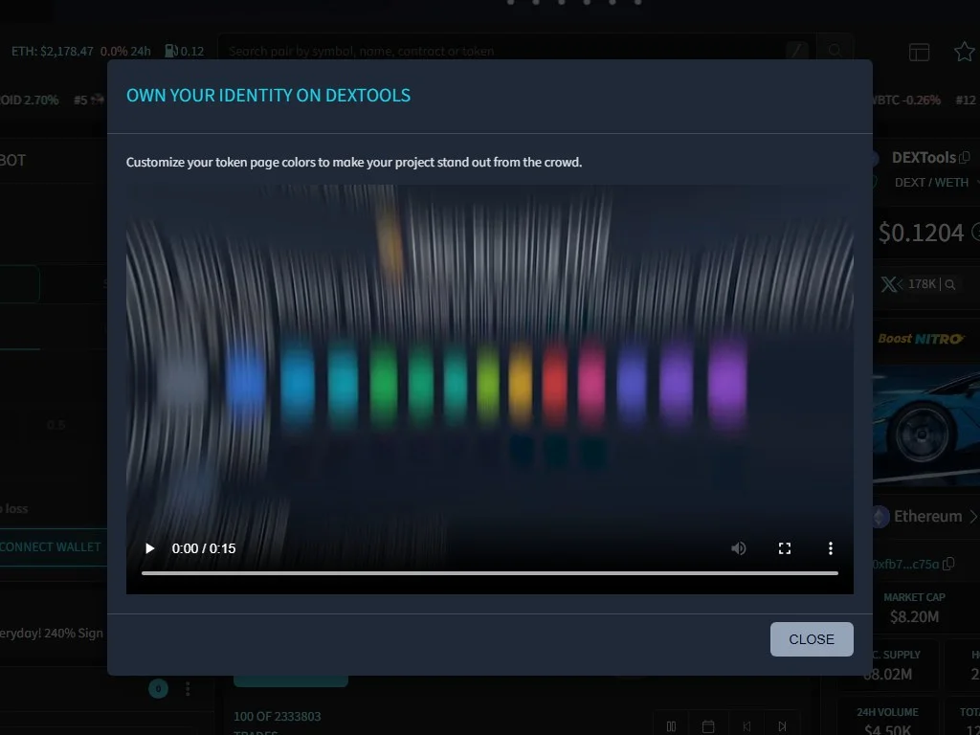This screenshot has height=735, width=980.
Task: Open the X social link 178K
Action: click(x=909, y=284)
